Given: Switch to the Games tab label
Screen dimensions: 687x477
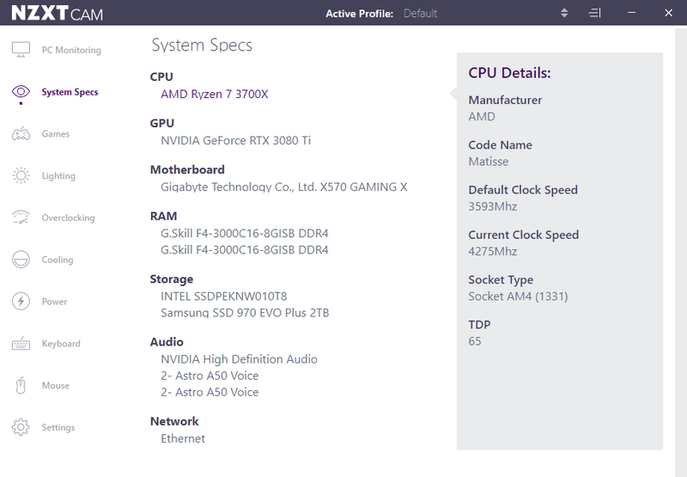Looking at the screenshot, I should pos(56,134).
